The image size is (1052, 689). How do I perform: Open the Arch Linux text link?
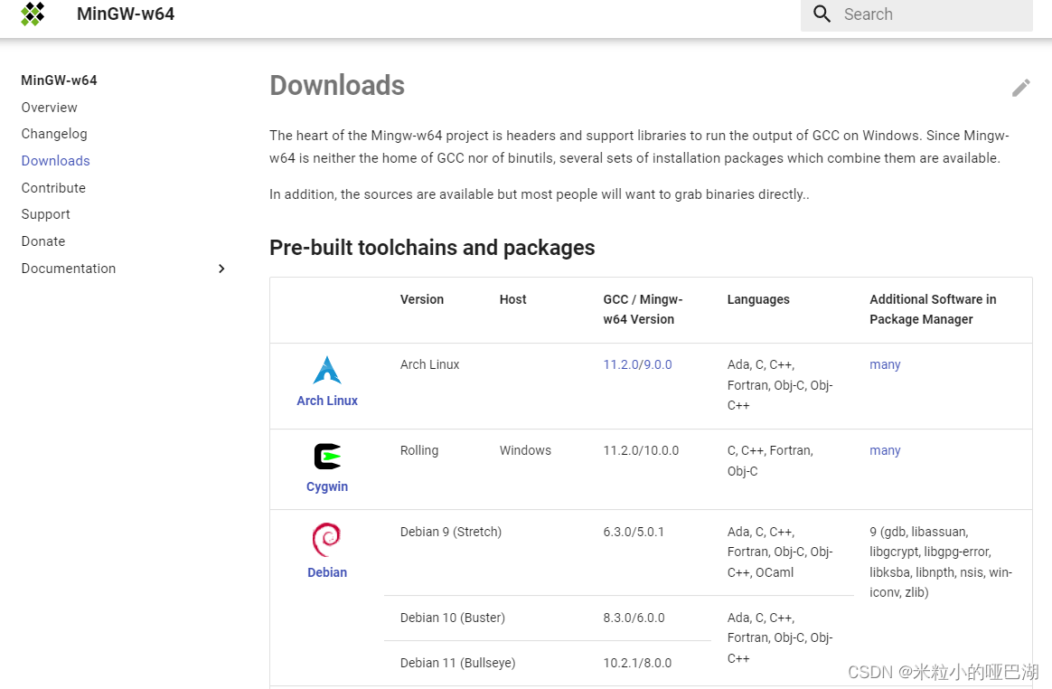click(x=327, y=401)
